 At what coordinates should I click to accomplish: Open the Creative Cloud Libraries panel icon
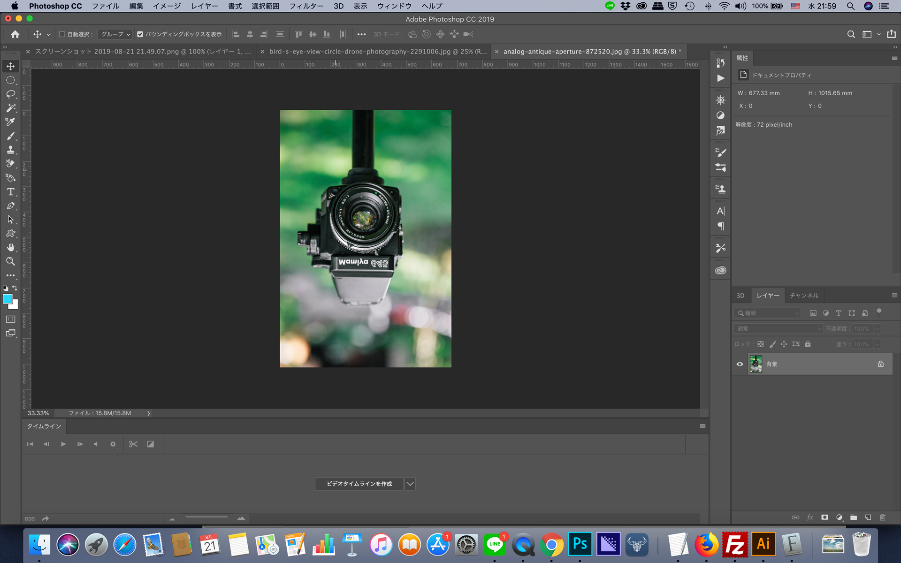point(720,270)
